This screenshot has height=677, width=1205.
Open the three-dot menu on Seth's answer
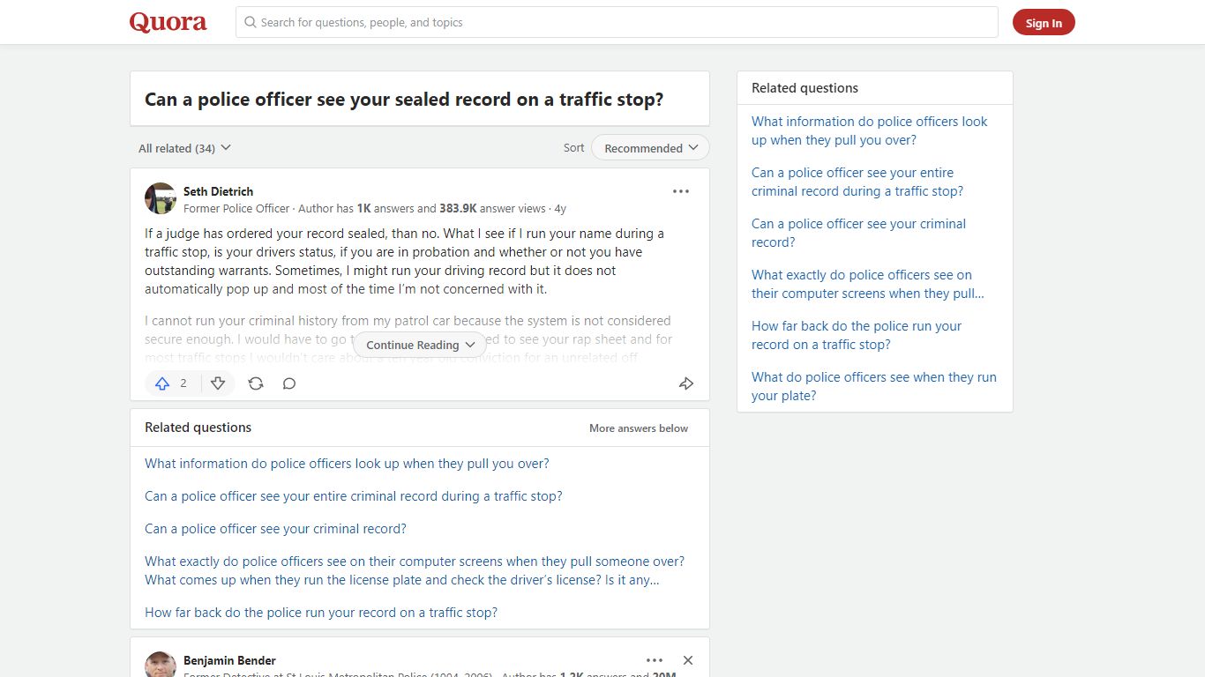coord(680,191)
